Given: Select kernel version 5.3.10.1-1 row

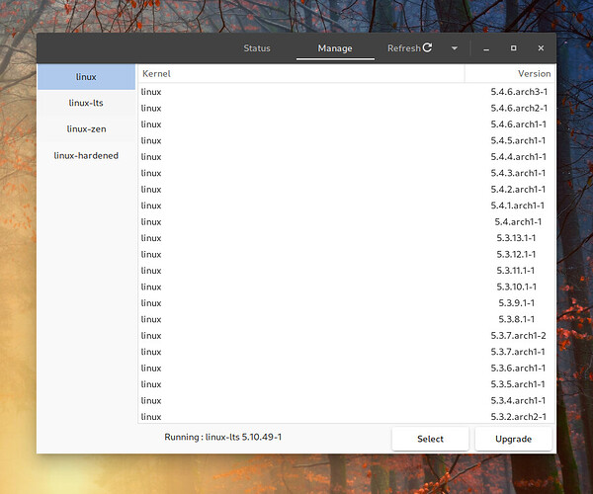Looking at the screenshot, I should click(x=347, y=287).
